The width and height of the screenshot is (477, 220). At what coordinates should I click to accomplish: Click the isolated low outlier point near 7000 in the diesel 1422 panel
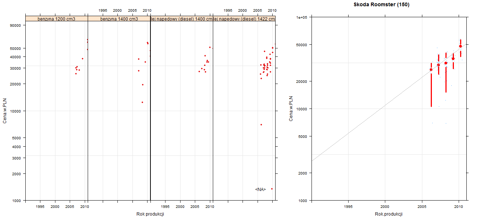[261, 125]
